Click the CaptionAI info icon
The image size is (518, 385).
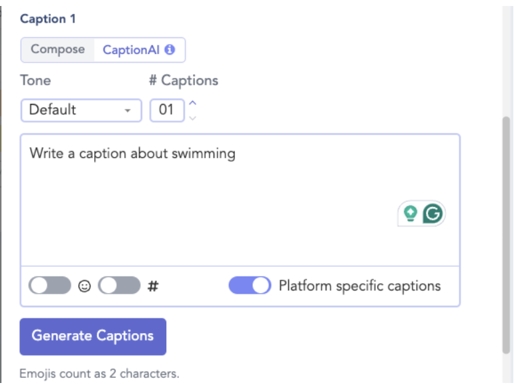pyautogui.click(x=170, y=50)
